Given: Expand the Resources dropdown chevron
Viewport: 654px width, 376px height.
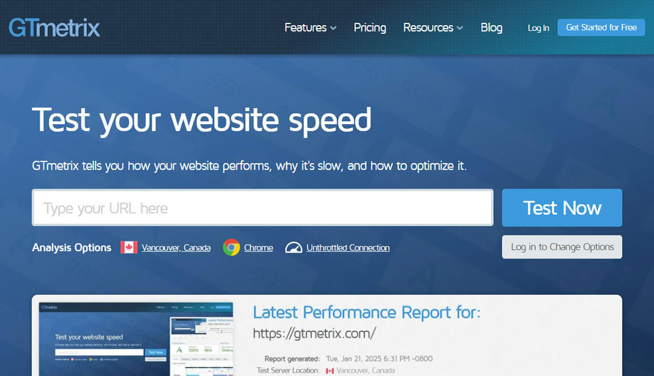Looking at the screenshot, I should (x=459, y=28).
